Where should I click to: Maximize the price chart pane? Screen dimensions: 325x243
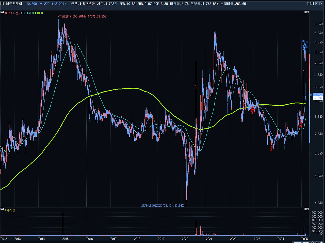pyautogui.click(x=305, y=12)
